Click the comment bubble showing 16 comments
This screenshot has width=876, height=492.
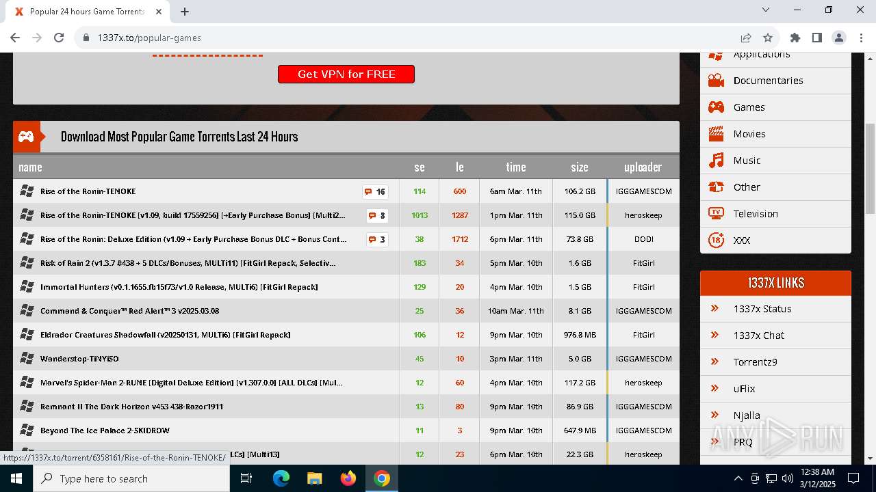(x=374, y=191)
